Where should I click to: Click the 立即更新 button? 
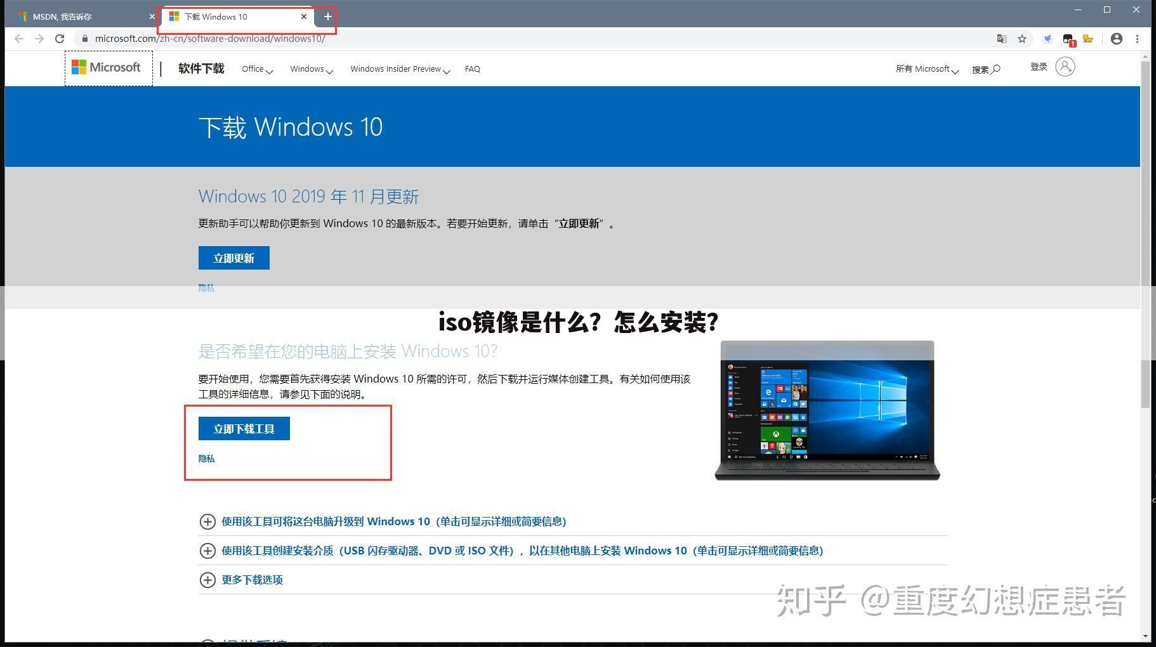click(x=234, y=258)
